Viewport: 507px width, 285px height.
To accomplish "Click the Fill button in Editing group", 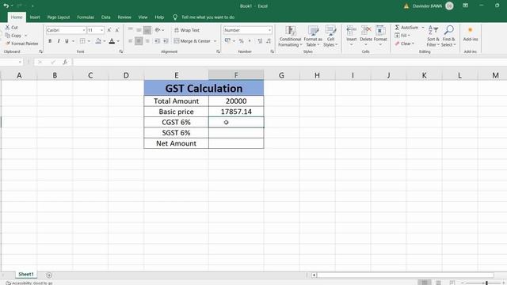I will tap(402, 36).
